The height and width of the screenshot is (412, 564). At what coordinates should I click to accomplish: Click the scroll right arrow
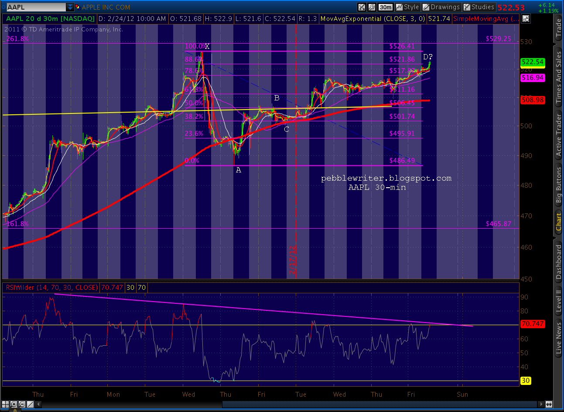point(541,404)
